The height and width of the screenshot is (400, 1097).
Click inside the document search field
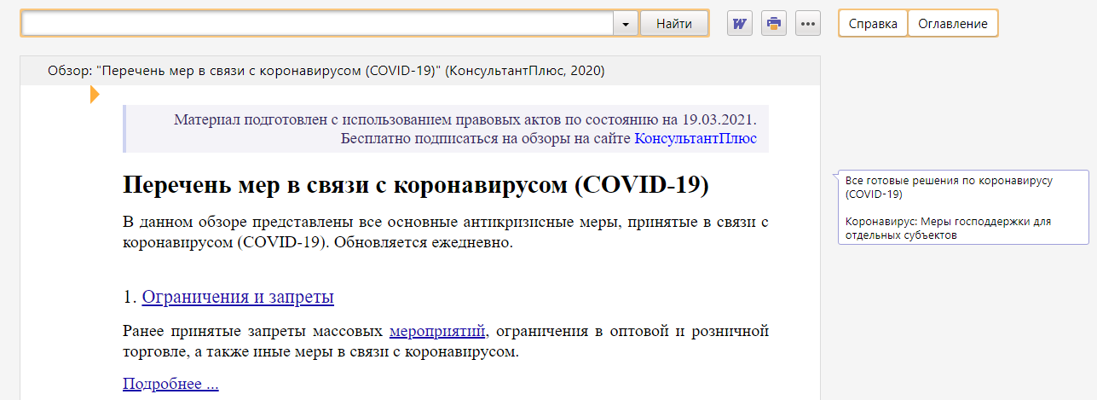317,24
